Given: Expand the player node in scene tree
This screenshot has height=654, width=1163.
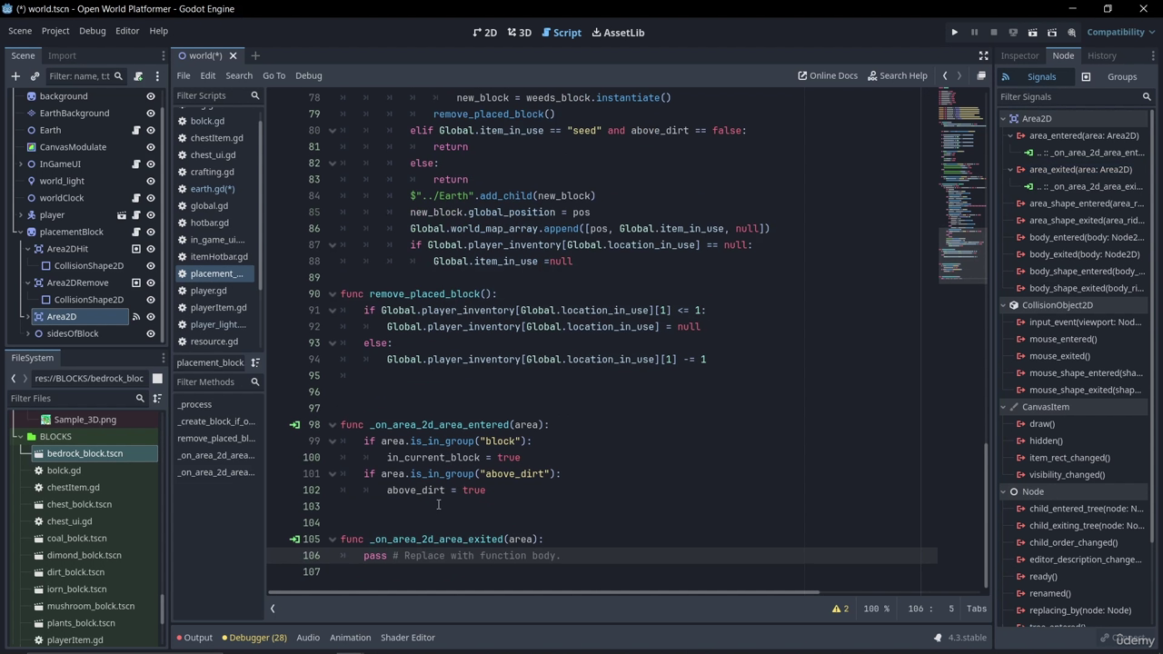Looking at the screenshot, I should 21,215.
